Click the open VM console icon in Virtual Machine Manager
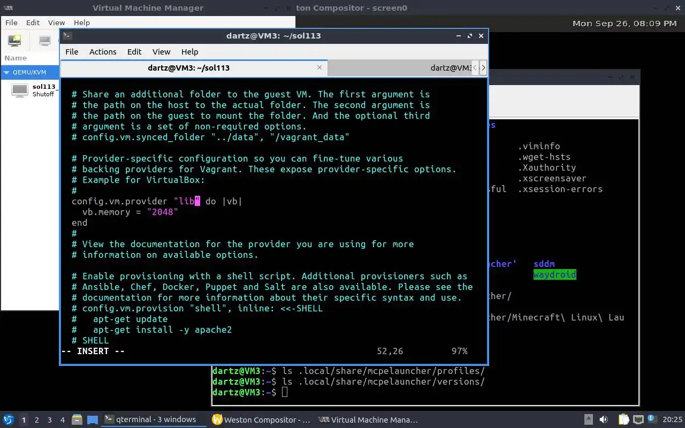The height and width of the screenshot is (428, 685). click(45, 40)
